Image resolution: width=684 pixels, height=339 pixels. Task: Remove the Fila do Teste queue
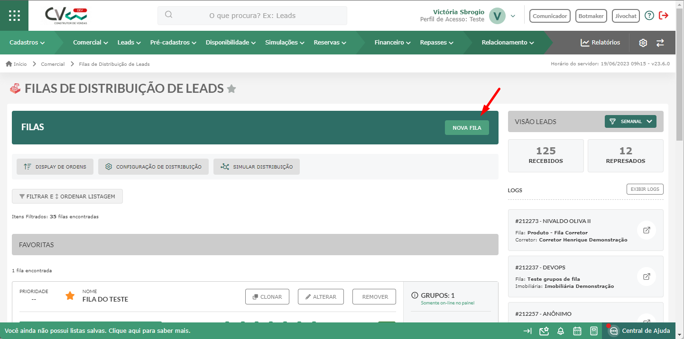(x=374, y=297)
